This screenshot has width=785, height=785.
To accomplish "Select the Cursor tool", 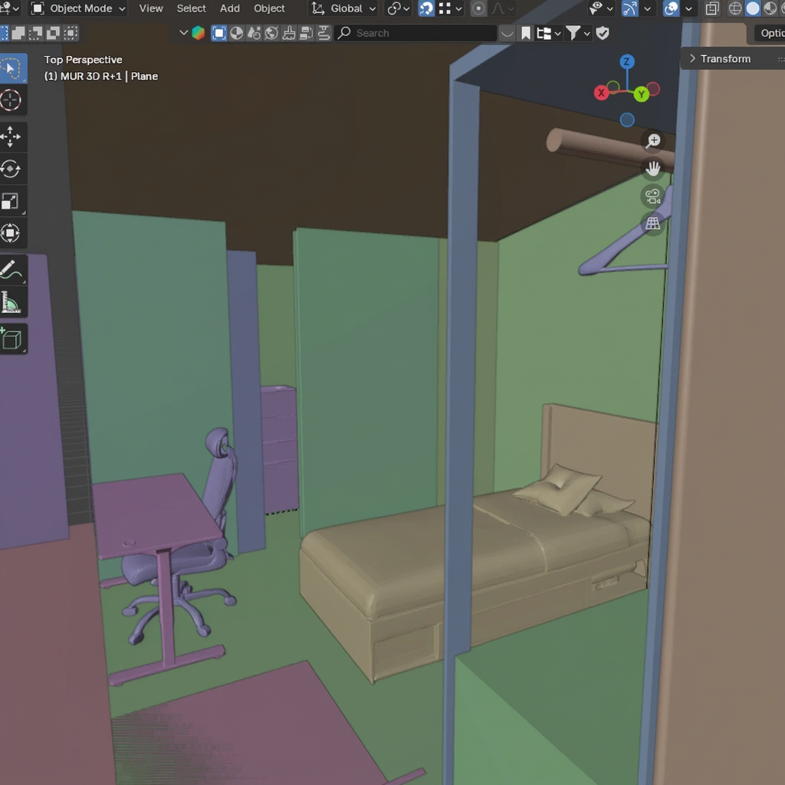I will 11,100.
